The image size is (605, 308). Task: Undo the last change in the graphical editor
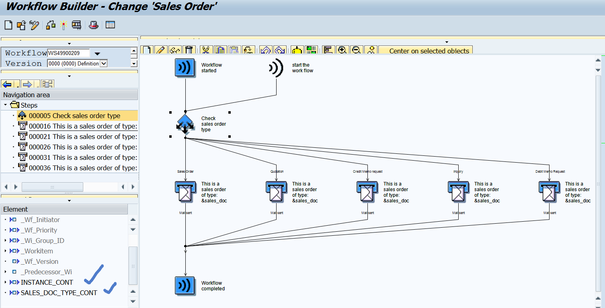[x=265, y=49]
